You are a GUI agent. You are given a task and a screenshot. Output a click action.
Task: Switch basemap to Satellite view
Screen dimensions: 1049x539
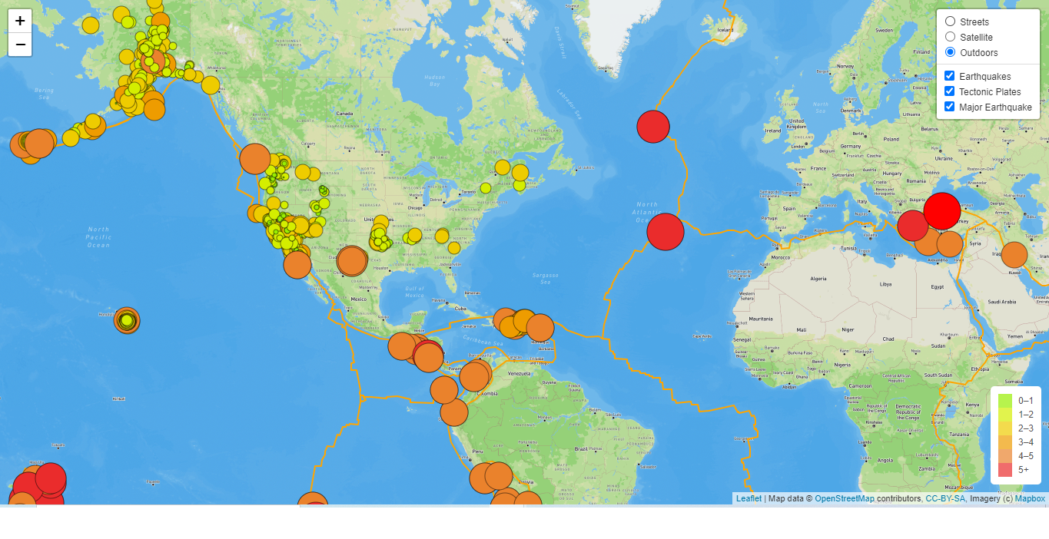[950, 36]
